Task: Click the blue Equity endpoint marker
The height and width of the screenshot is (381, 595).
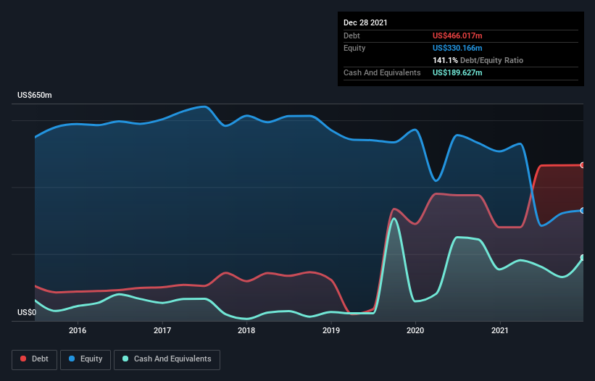Action: click(x=583, y=210)
